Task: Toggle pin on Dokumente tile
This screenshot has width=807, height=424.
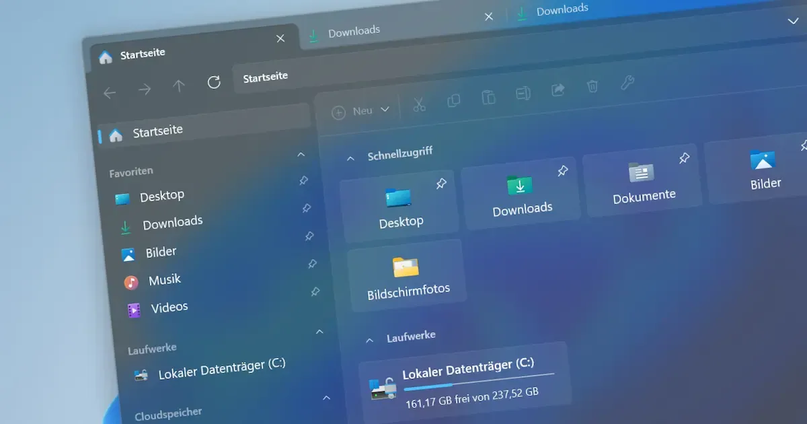Action: point(684,159)
